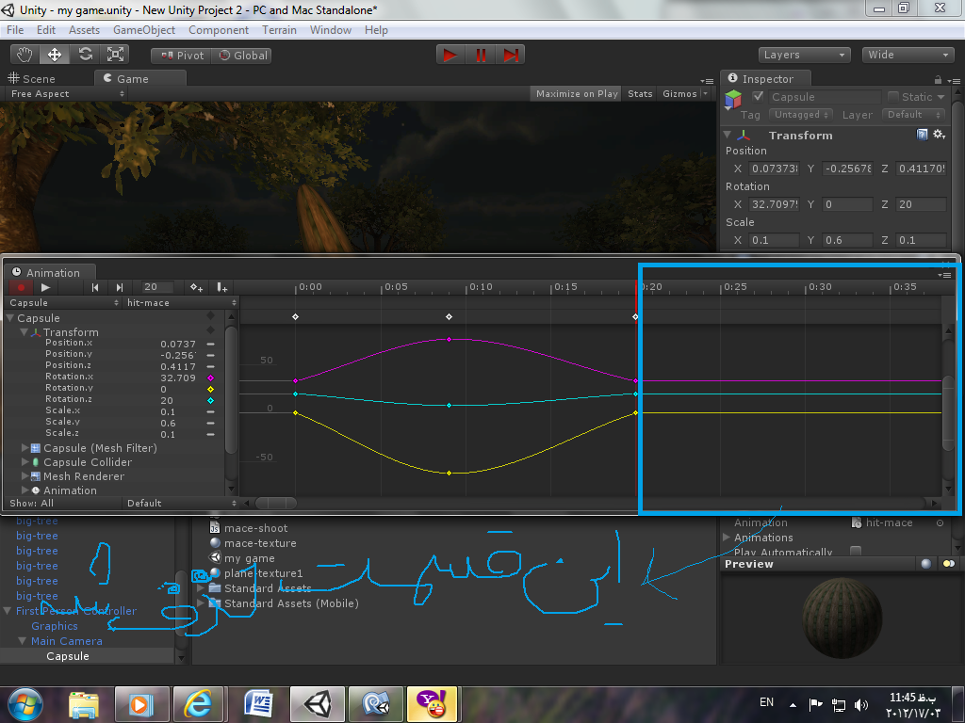
Task: Select the Scale tool in toolbar
Action: tap(116, 55)
